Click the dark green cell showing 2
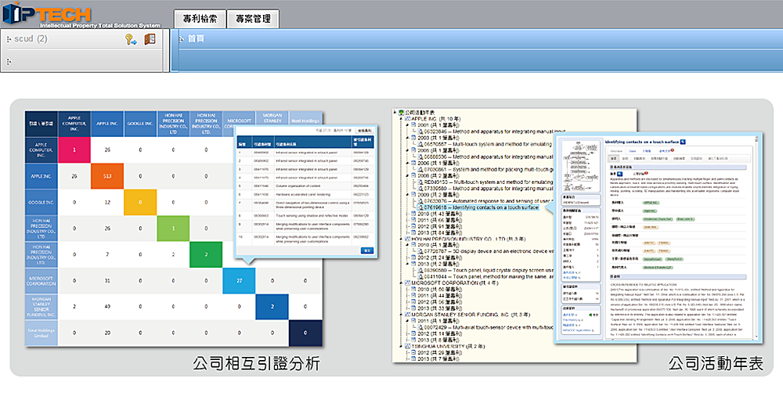The width and height of the screenshot is (783, 407). coord(206,254)
